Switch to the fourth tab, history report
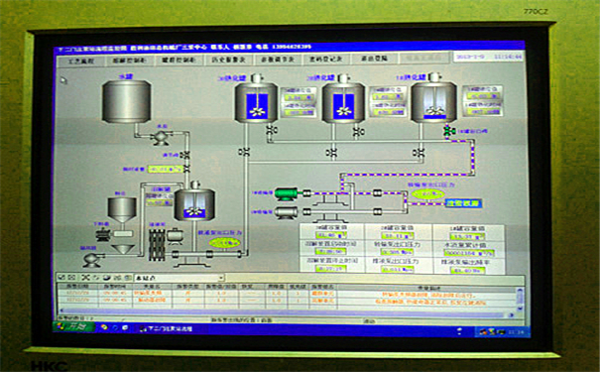This screenshot has width=600, height=372. coord(228,61)
